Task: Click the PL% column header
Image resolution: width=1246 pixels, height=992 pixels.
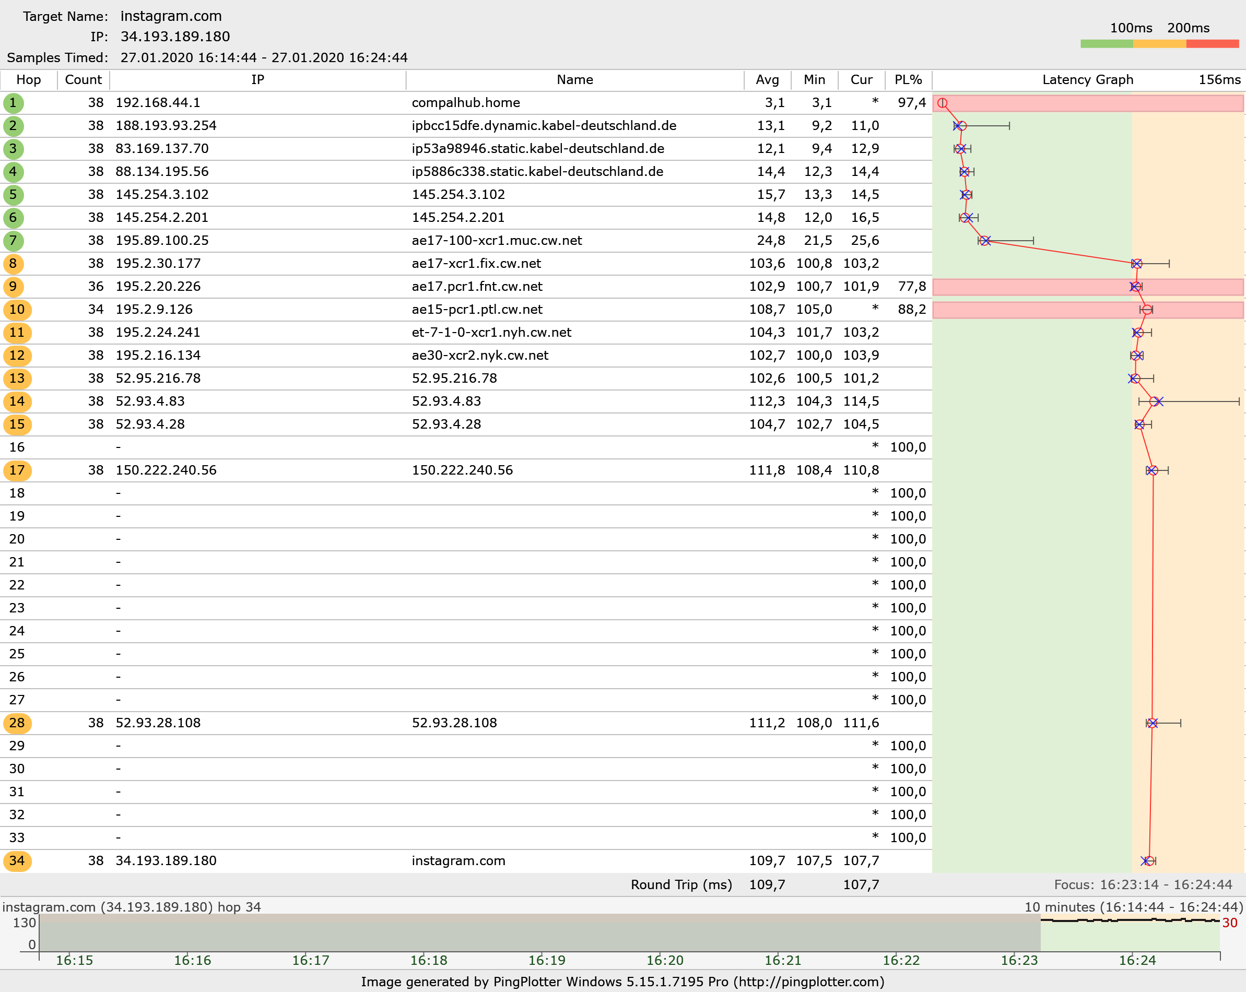Action: coord(908,80)
